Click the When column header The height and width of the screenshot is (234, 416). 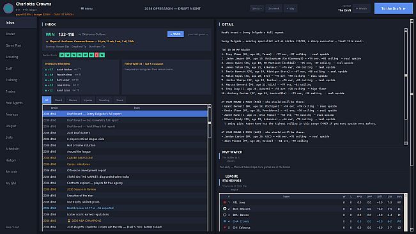tap(54, 107)
